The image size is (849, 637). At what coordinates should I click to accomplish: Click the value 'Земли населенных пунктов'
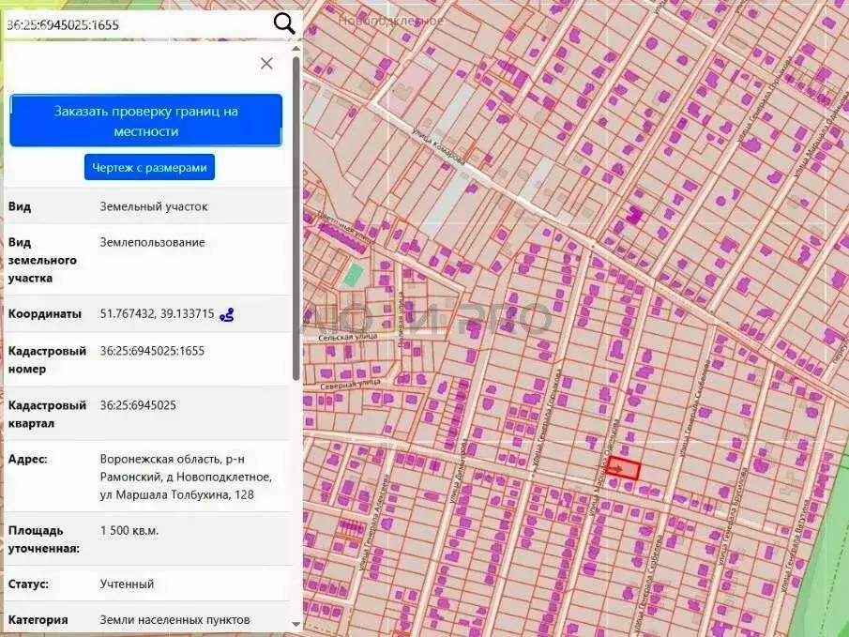tap(174, 620)
